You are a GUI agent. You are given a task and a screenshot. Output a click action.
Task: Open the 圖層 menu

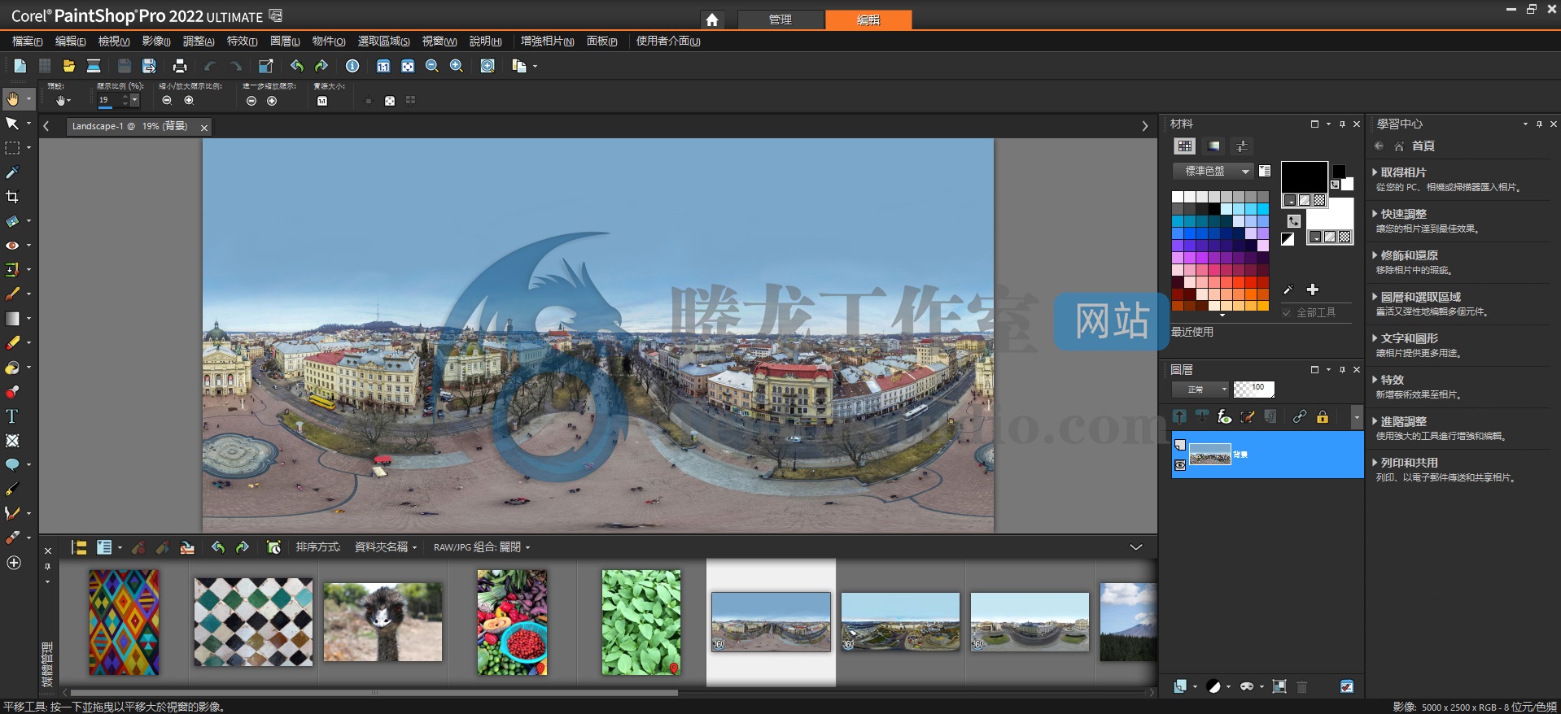click(285, 41)
